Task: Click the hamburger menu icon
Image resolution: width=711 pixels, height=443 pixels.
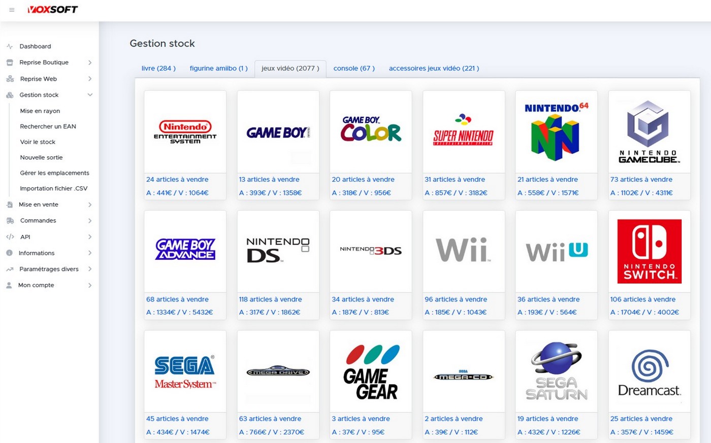Action: (x=12, y=10)
